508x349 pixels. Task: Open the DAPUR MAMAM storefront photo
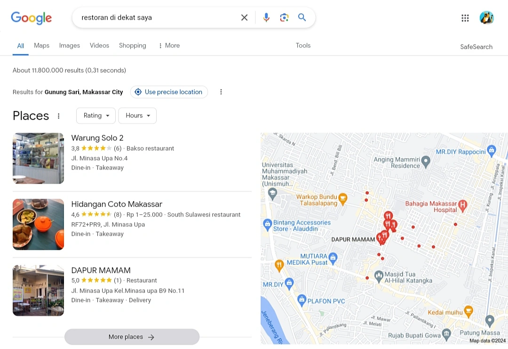pos(38,290)
